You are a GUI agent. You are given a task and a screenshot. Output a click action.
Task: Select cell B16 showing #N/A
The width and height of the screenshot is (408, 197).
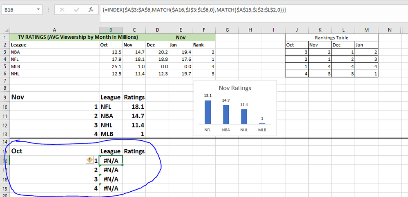coord(111,161)
